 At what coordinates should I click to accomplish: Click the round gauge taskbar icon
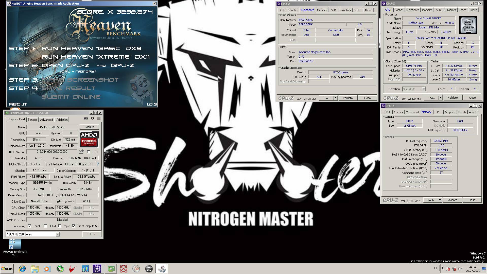136,269
